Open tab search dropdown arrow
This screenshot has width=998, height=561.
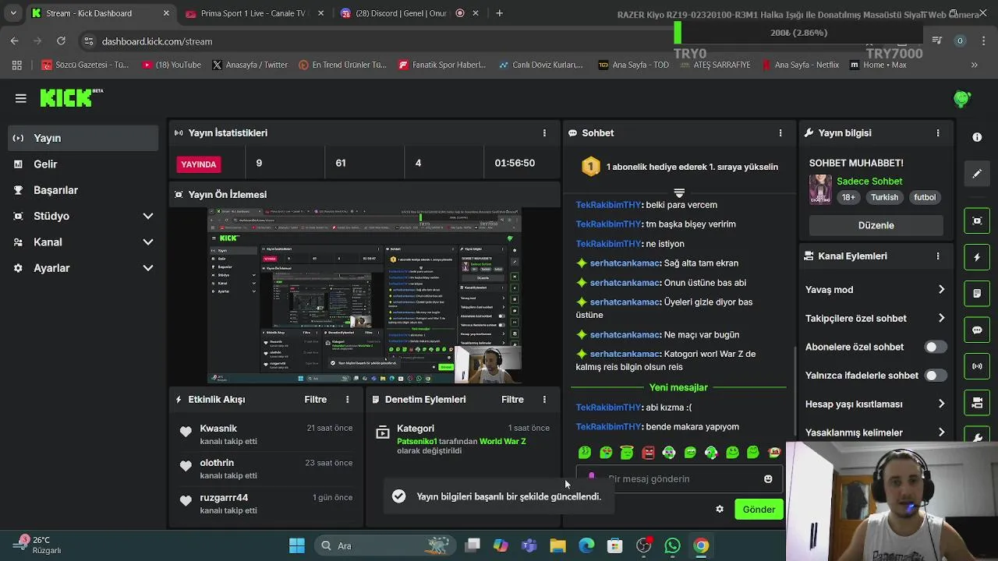pyautogui.click(x=12, y=13)
